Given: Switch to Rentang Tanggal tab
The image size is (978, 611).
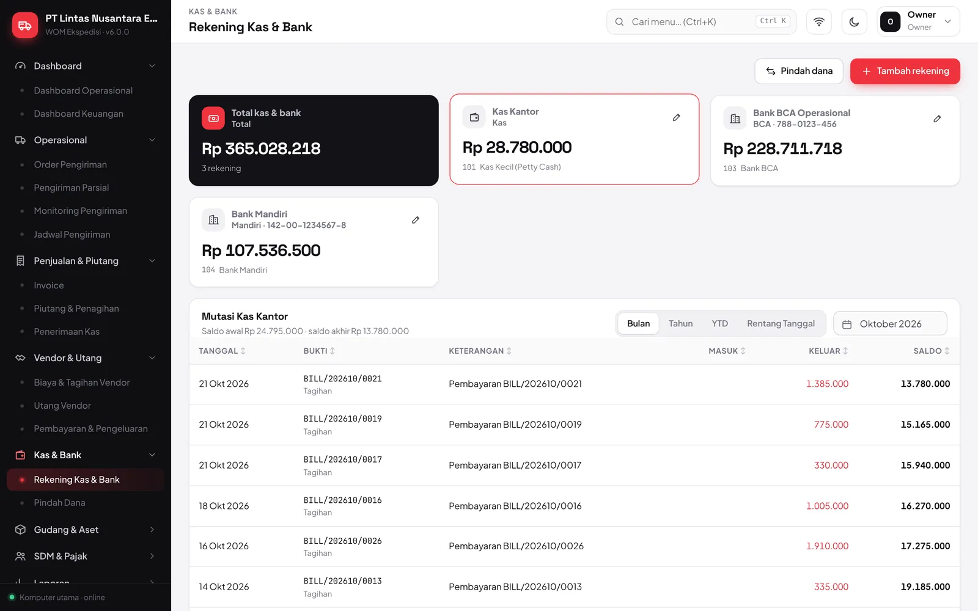Looking at the screenshot, I should 781,324.
